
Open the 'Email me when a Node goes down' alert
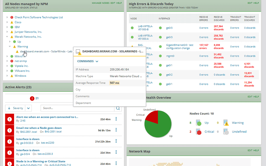[x=39, y=128]
